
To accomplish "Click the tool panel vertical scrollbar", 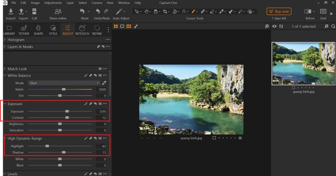I will point(110,84).
